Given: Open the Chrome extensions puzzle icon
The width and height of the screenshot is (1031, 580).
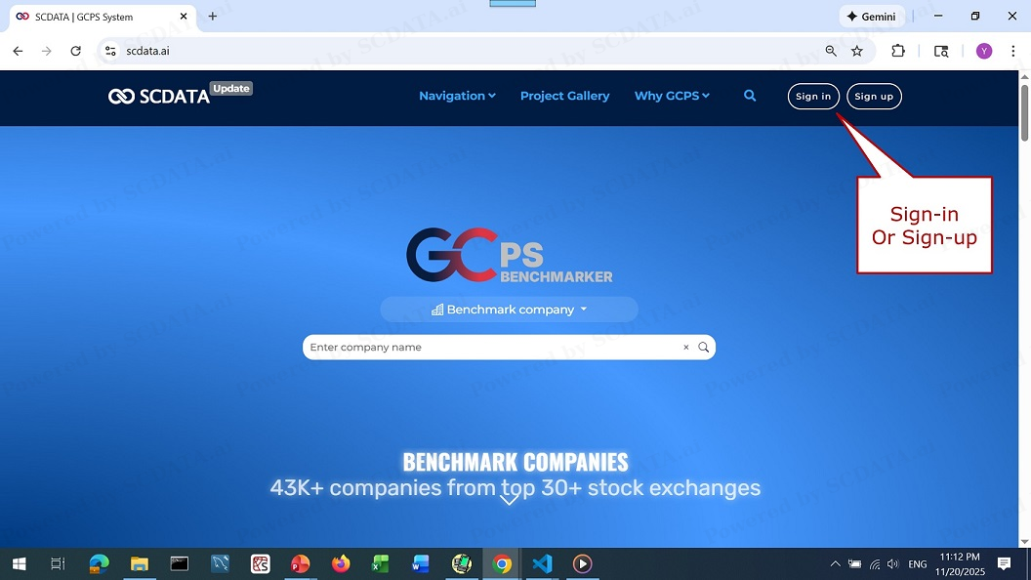Looking at the screenshot, I should [x=898, y=51].
